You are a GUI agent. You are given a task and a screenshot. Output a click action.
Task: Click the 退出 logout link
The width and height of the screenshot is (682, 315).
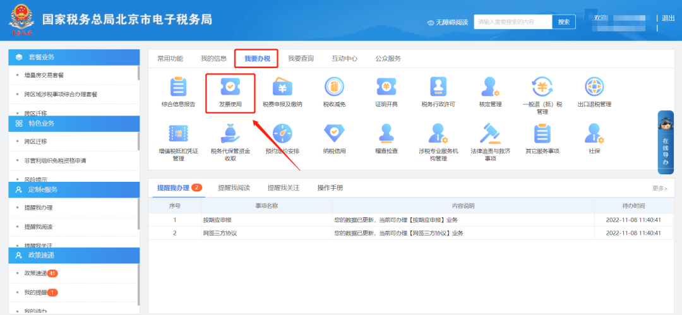click(x=668, y=18)
